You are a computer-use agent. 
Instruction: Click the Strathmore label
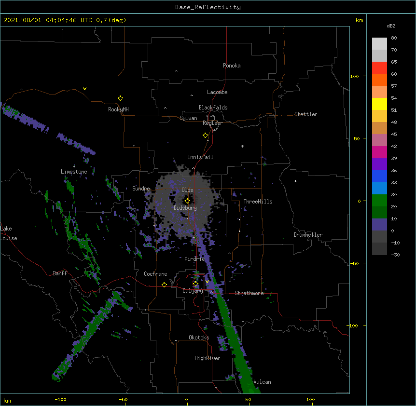tap(249, 293)
